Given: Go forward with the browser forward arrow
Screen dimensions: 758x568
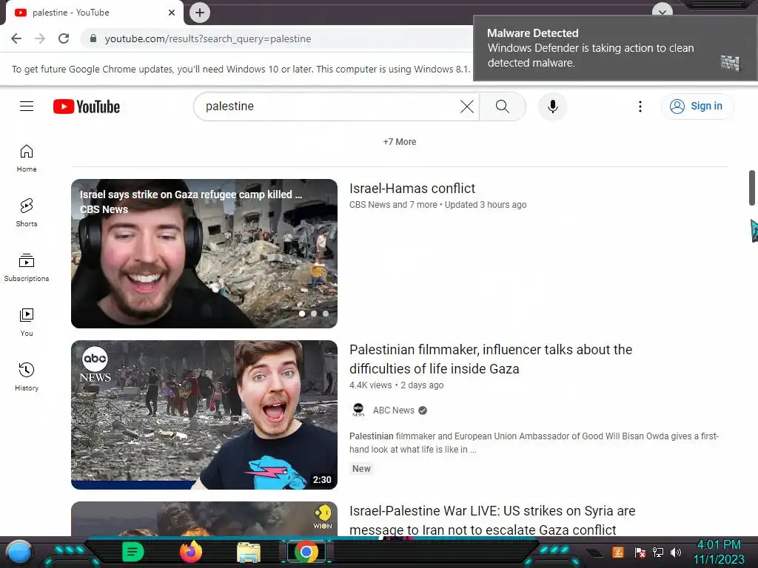Looking at the screenshot, I should pyautogui.click(x=40, y=38).
